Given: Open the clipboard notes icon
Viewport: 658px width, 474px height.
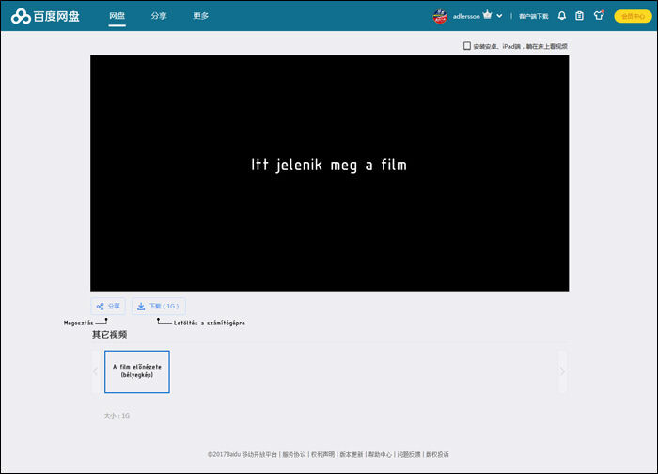Looking at the screenshot, I should tap(580, 16).
